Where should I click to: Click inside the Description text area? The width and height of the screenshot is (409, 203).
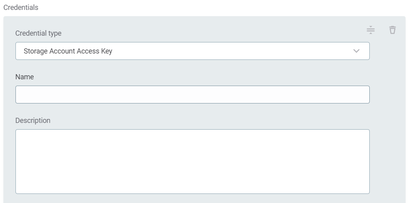pos(192,161)
